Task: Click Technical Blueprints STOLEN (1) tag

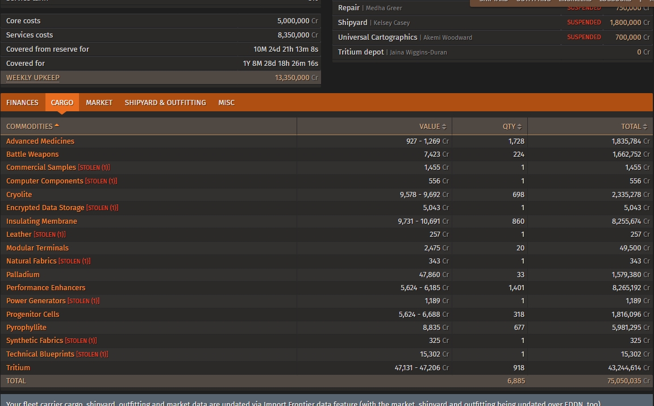Action: [92, 354]
